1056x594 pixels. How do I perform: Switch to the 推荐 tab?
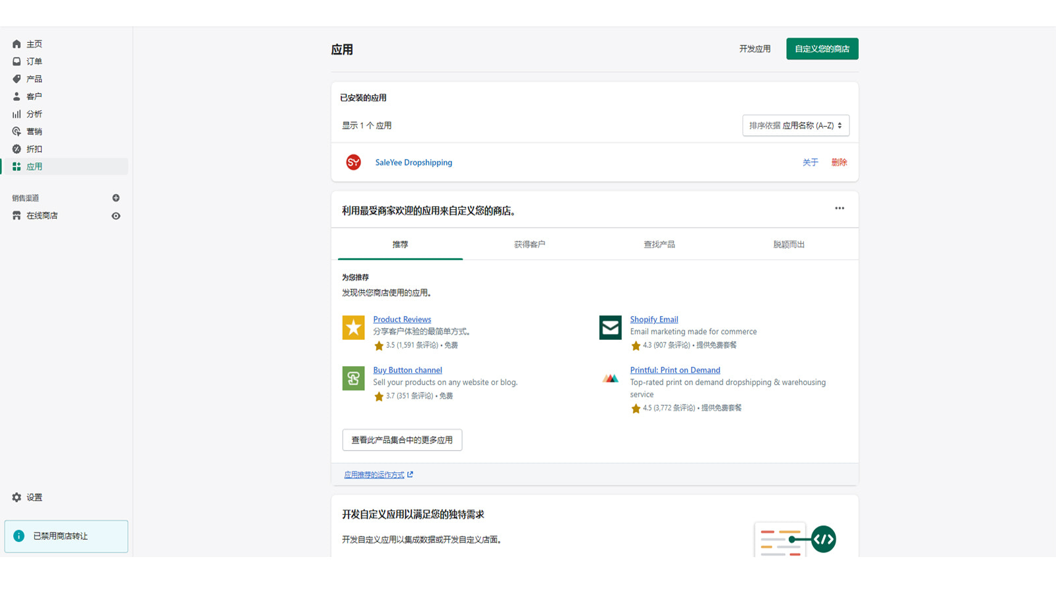[x=400, y=244]
